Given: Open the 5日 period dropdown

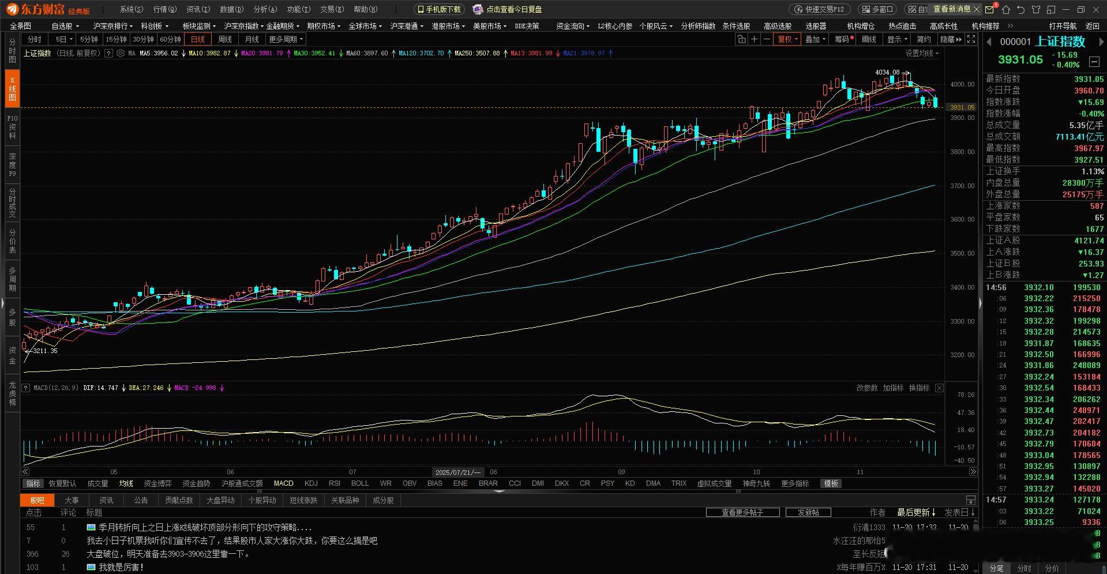Looking at the screenshot, I should point(62,39).
